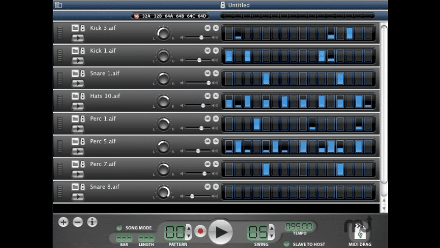Select the 32B step page

(158, 16)
